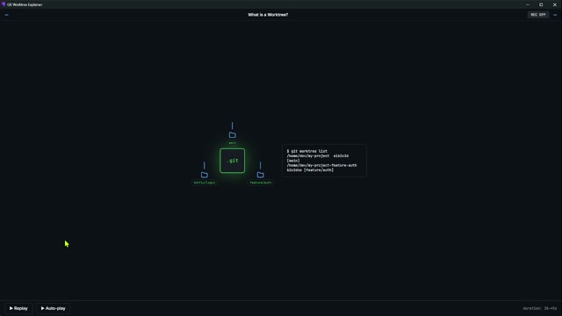Click the main branch label
Screen dimensions: 562x316
point(232,143)
